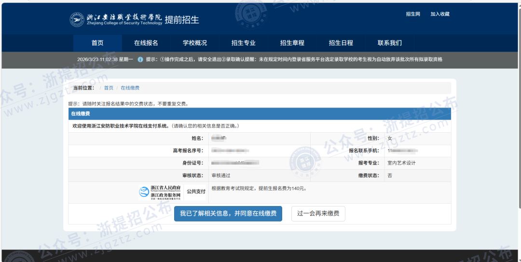The width and height of the screenshot is (521, 262).
Task: Select the 首页 tab in navigation bar
Action: click(x=97, y=43)
